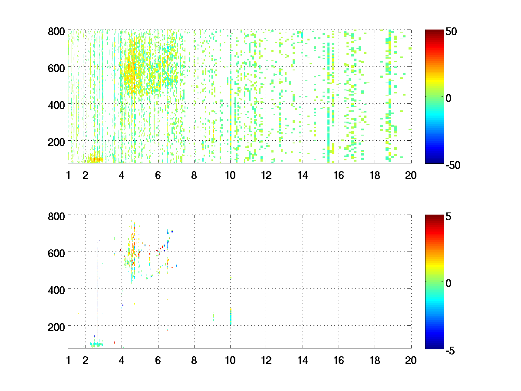
Task: Click the '5' label on the lower colorbar
Action: tap(449, 216)
